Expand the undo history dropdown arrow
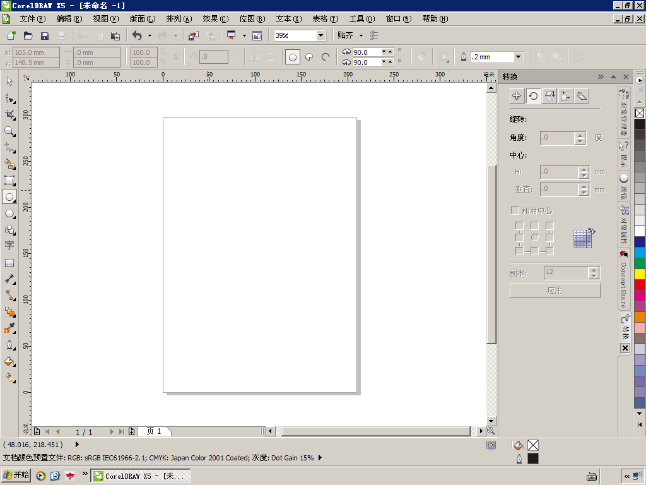The image size is (646, 485). [150, 35]
